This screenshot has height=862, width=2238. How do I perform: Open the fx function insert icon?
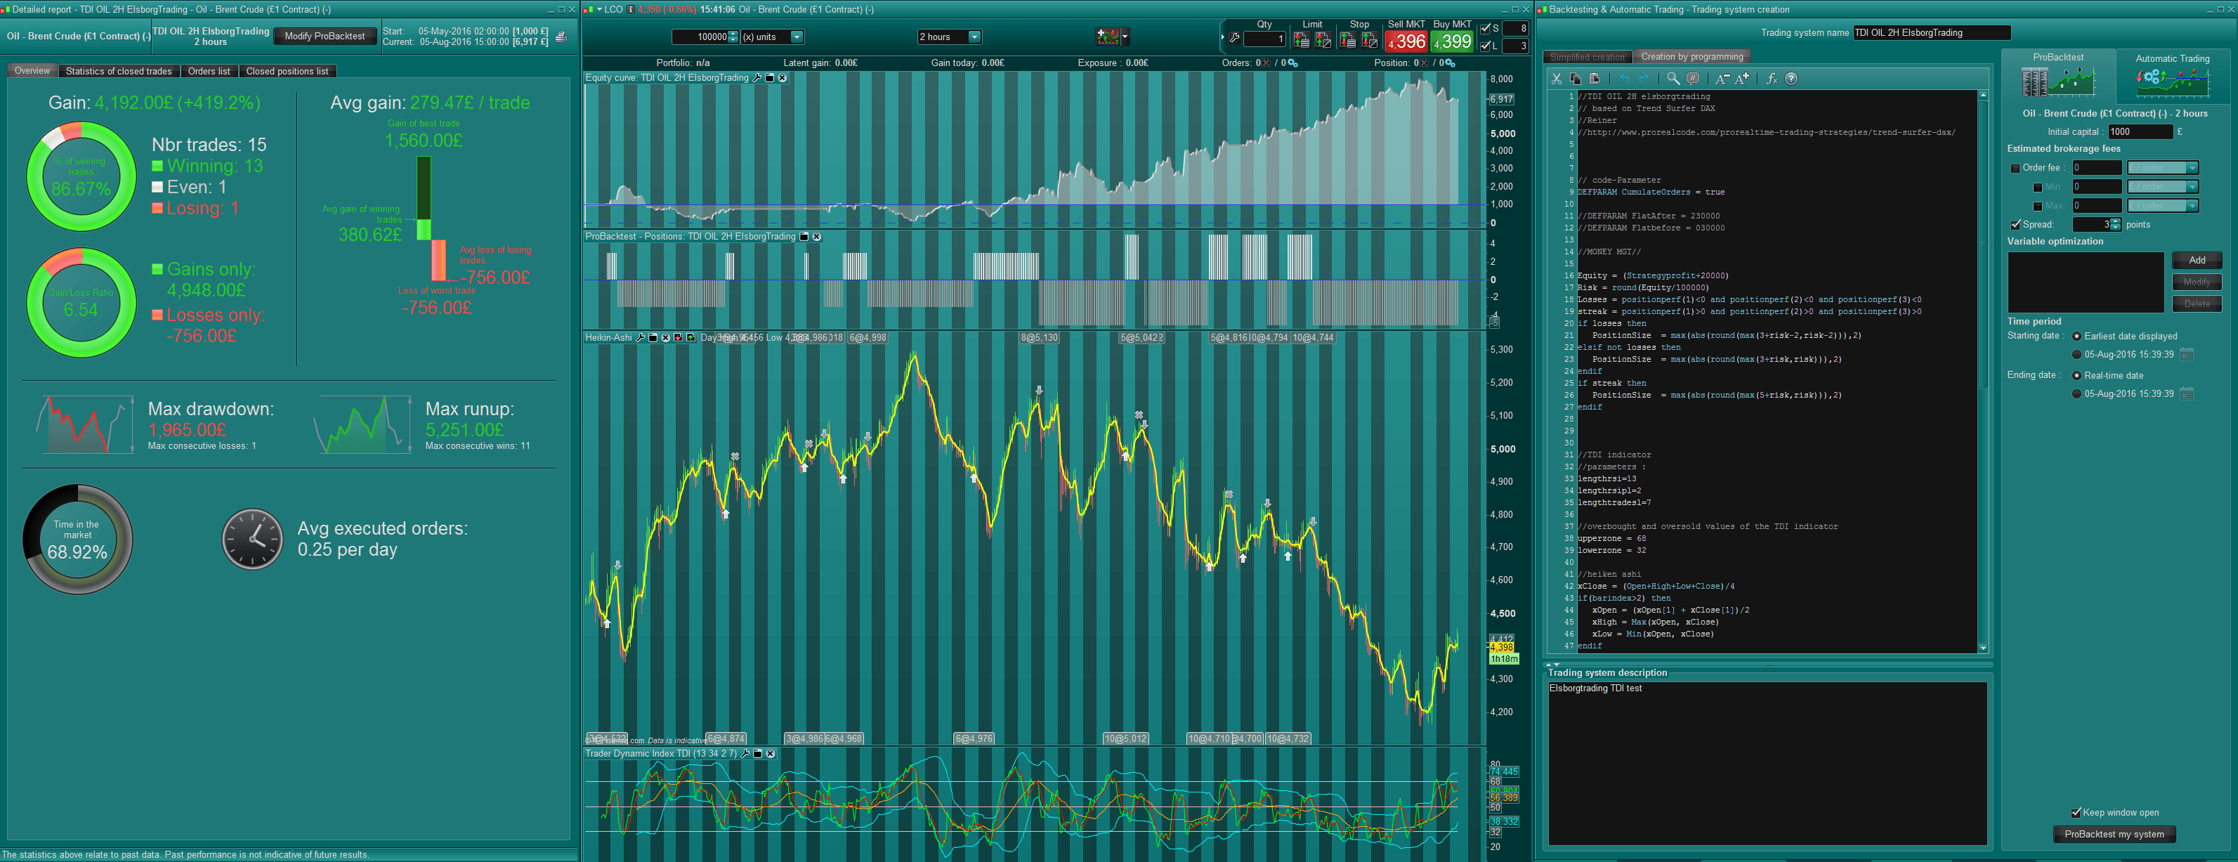(x=1772, y=79)
